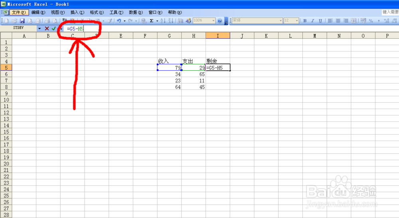This screenshot has width=399, height=218.
Task: Redo the last undone action
Action: (130, 21)
